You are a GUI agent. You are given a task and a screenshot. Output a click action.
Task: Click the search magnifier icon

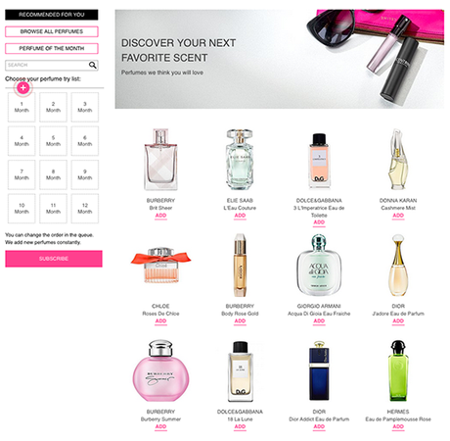click(x=93, y=65)
